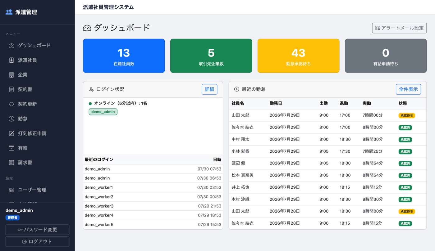Click the 契約更新 refresh arrows icon
The image size is (435, 251).
click(x=11, y=104)
